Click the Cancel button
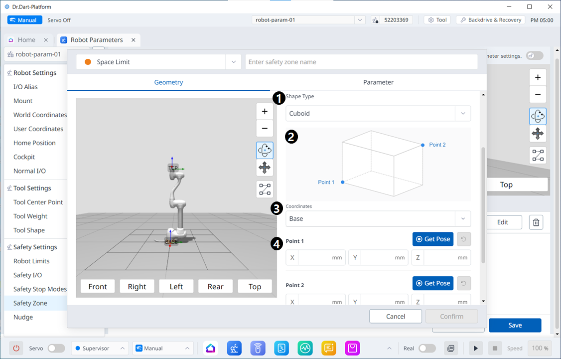 click(396, 316)
